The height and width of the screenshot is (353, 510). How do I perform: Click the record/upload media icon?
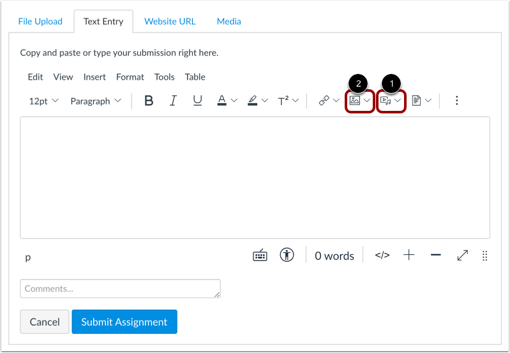[386, 100]
